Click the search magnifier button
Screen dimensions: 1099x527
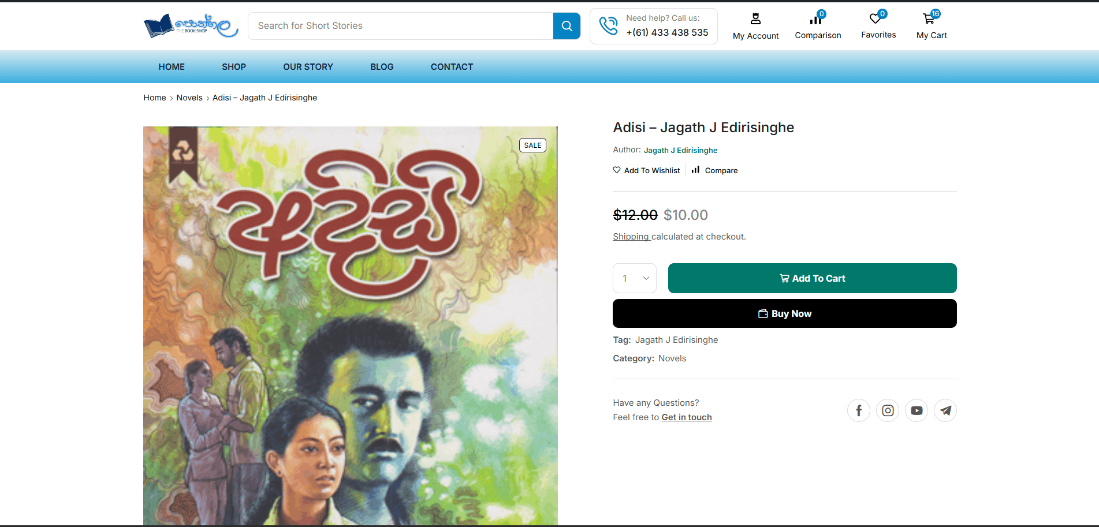click(567, 26)
